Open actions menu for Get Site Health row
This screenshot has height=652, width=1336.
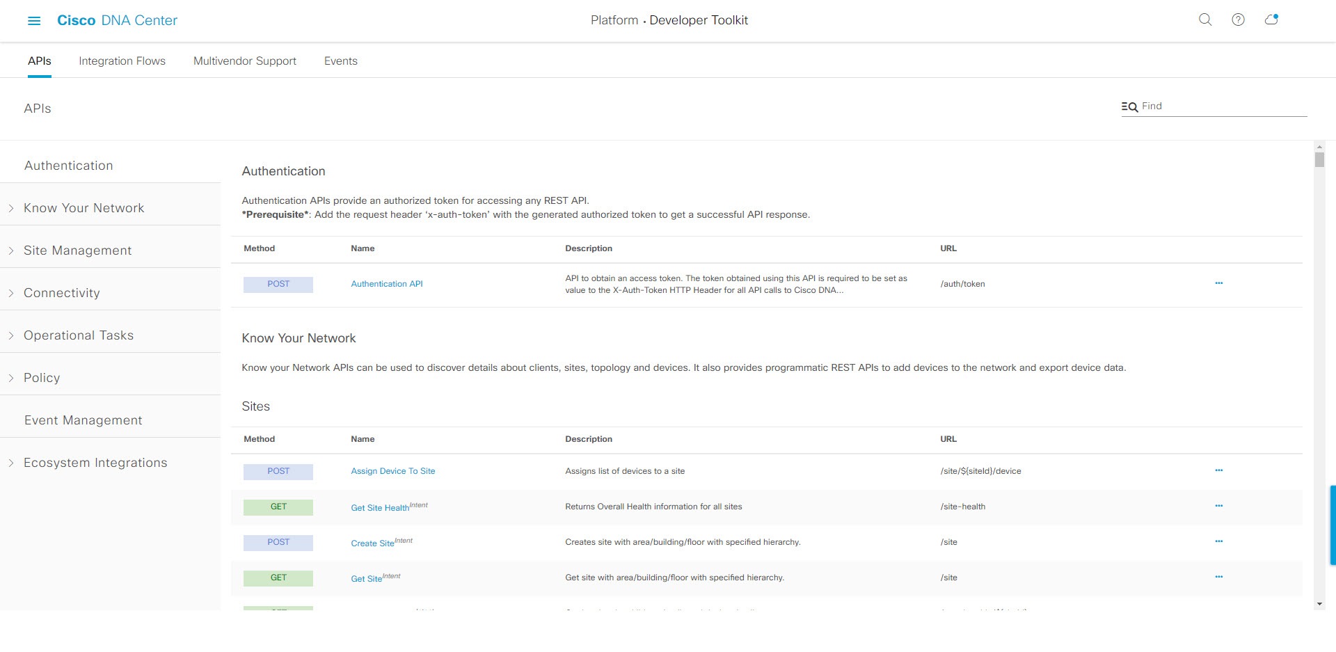pyautogui.click(x=1219, y=506)
